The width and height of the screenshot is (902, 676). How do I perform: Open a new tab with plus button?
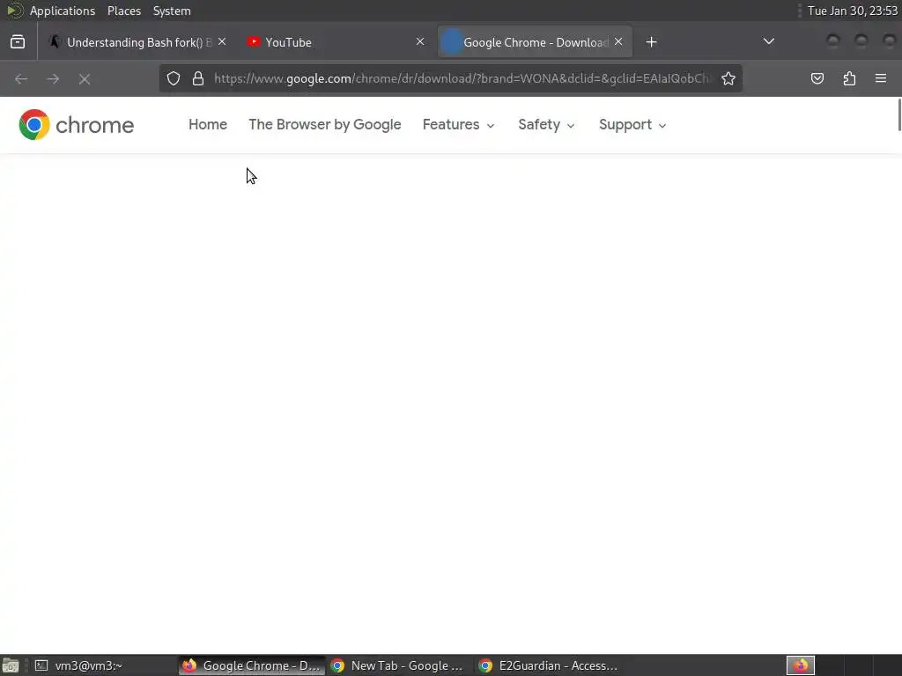pos(651,42)
